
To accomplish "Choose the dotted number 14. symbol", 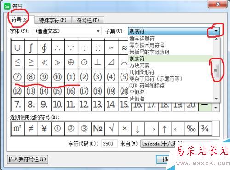I will click(x=111, y=105).
